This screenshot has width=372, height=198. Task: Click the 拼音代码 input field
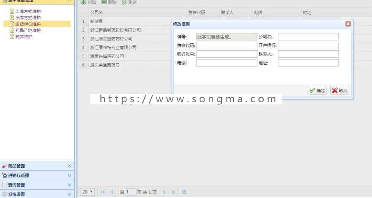(227, 45)
